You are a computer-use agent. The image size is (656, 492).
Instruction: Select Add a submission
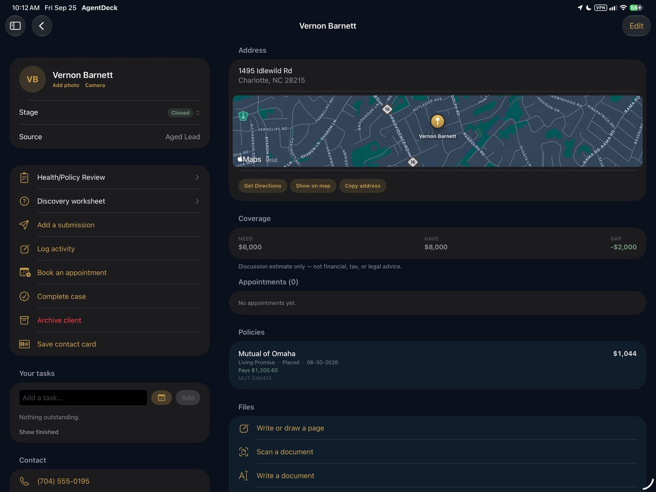66,225
